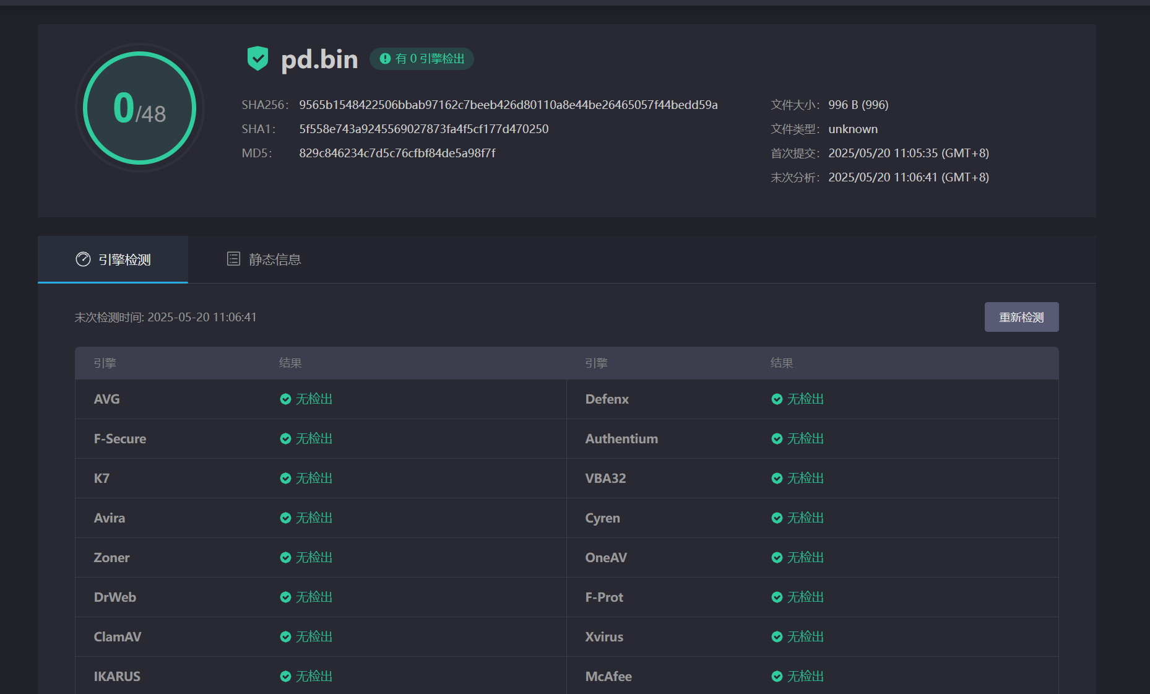This screenshot has height=694, width=1150.
Task: Click the Authentium engine name
Action: pos(621,439)
